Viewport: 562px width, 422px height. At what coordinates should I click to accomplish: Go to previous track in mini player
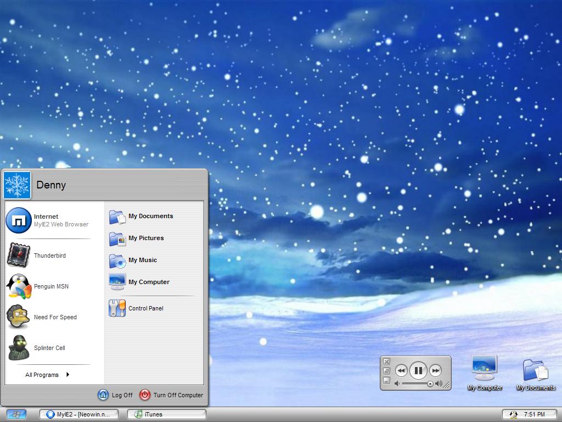tap(401, 371)
